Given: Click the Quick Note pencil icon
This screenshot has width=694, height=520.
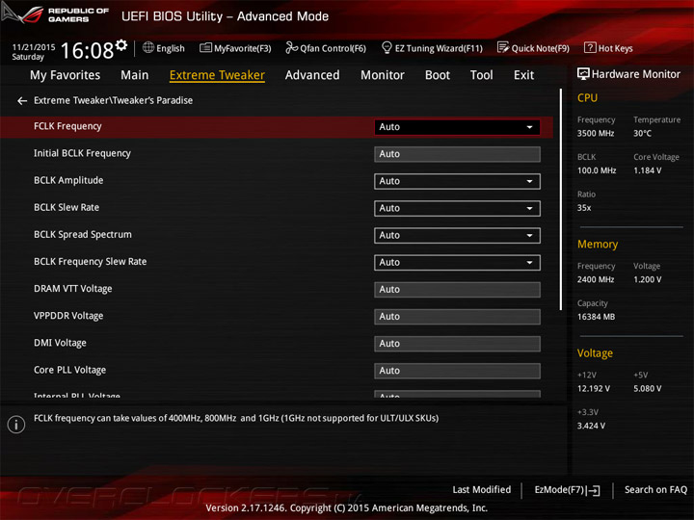Looking at the screenshot, I should (503, 48).
